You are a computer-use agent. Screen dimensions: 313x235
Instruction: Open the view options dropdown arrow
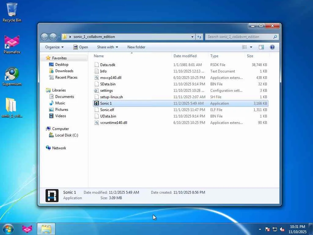coord(251,47)
